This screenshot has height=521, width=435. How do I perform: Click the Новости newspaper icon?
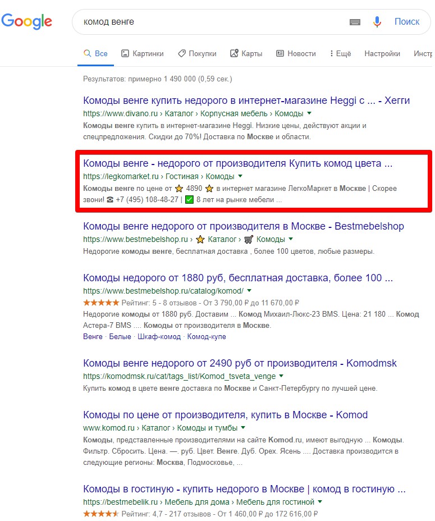[x=280, y=53]
